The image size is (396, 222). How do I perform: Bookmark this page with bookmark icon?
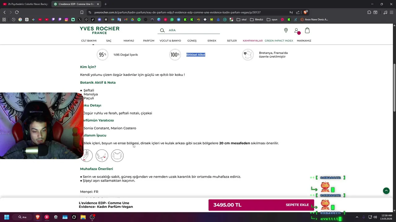tap(82, 12)
